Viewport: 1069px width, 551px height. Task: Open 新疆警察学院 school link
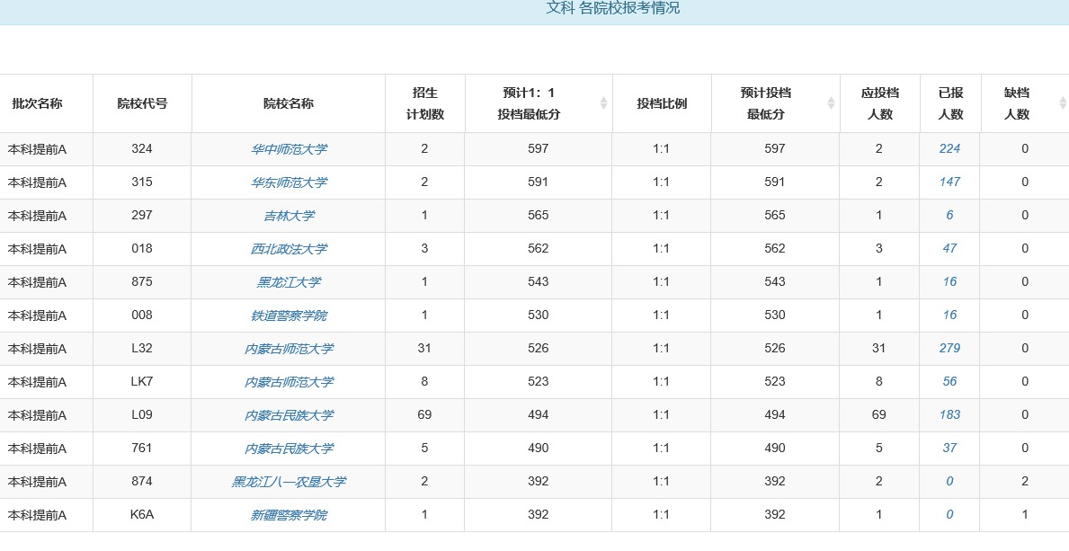click(x=288, y=515)
